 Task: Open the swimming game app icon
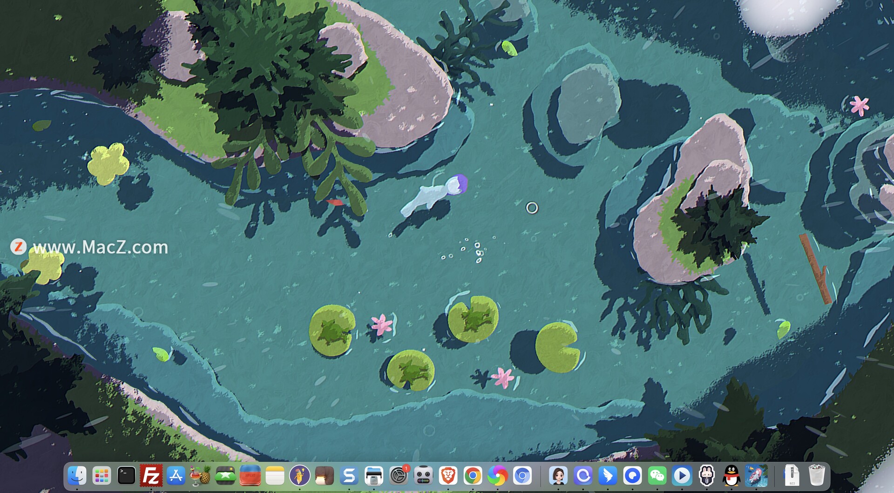point(756,476)
